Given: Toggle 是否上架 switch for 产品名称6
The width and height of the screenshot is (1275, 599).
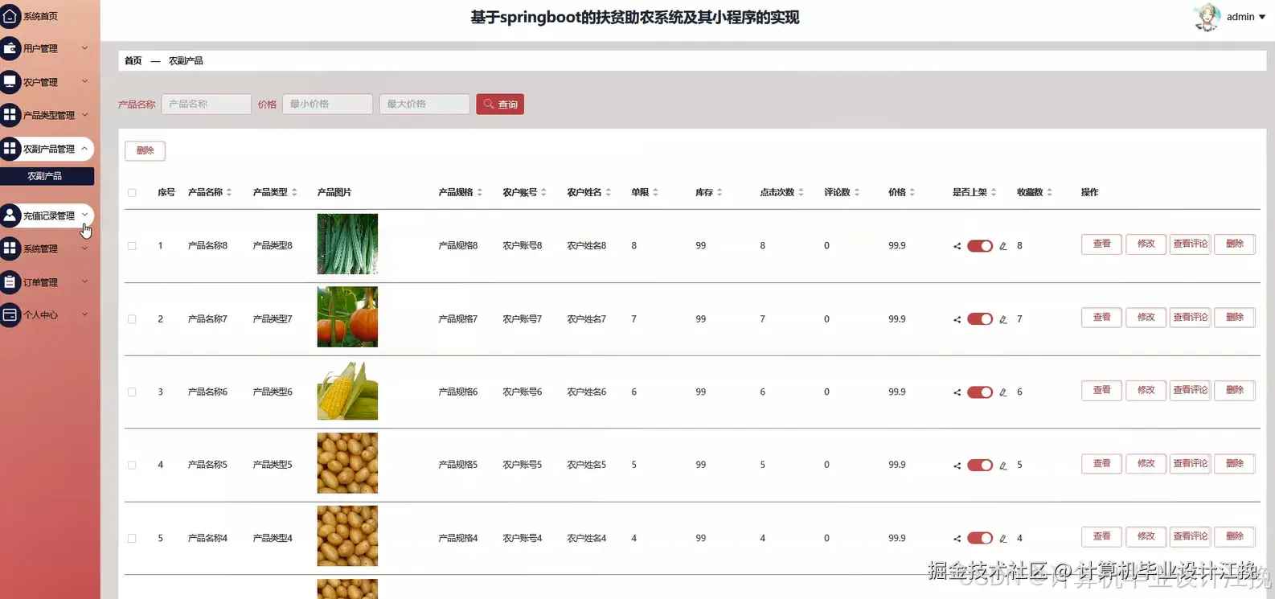Looking at the screenshot, I should (x=980, y=392).
